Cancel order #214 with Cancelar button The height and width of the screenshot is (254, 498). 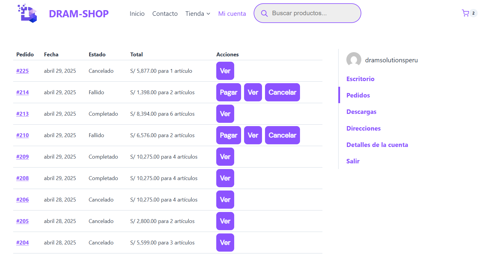coord(282,92)
